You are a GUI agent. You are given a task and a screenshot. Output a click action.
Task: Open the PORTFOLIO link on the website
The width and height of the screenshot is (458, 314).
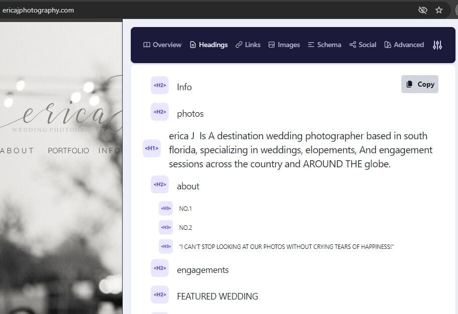click(69, 150)
